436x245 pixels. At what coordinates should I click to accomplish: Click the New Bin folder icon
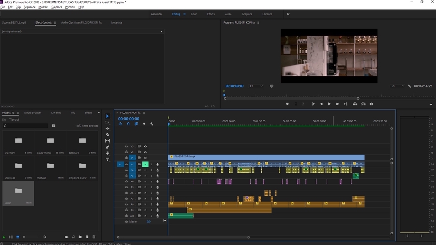point(80,237)
